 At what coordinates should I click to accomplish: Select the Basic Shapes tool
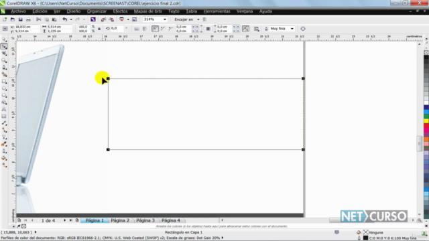point(4,102)
